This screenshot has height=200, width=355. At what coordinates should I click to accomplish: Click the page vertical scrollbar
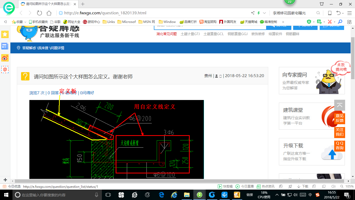(353, 58)
